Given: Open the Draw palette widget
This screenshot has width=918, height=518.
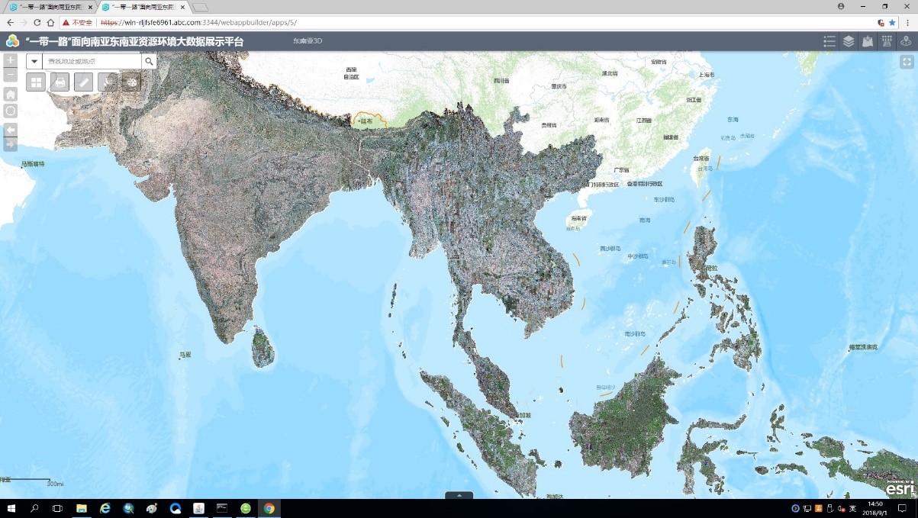Looking at the screenshot, I should (x=131, y=82).
